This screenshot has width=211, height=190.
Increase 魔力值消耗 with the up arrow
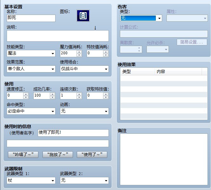pyautogui.click(x=79, y=52)
